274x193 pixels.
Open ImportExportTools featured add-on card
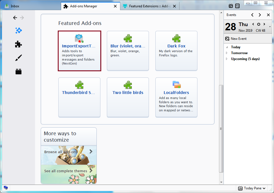click(80, 51)
